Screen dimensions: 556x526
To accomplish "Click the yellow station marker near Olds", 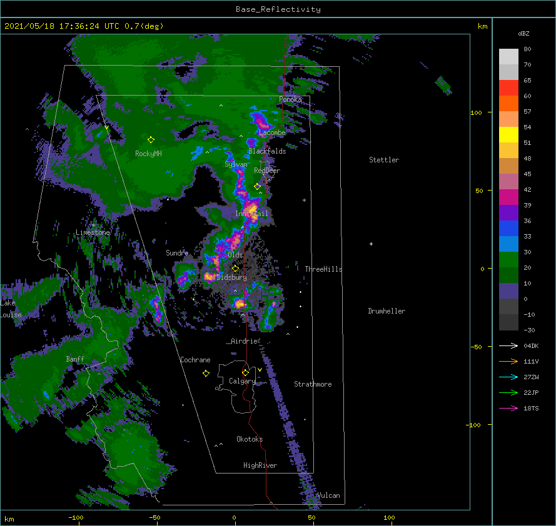I will (x=235, y=268).
